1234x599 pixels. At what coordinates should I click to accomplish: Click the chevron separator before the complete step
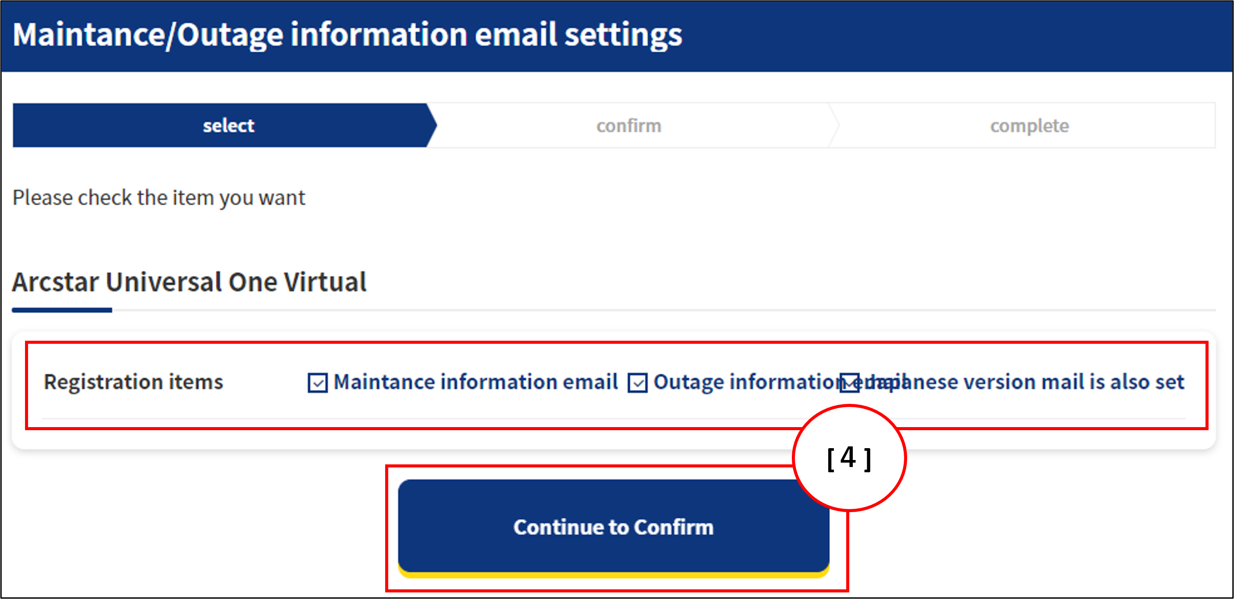pyautogui.click(x=834, y=125)
